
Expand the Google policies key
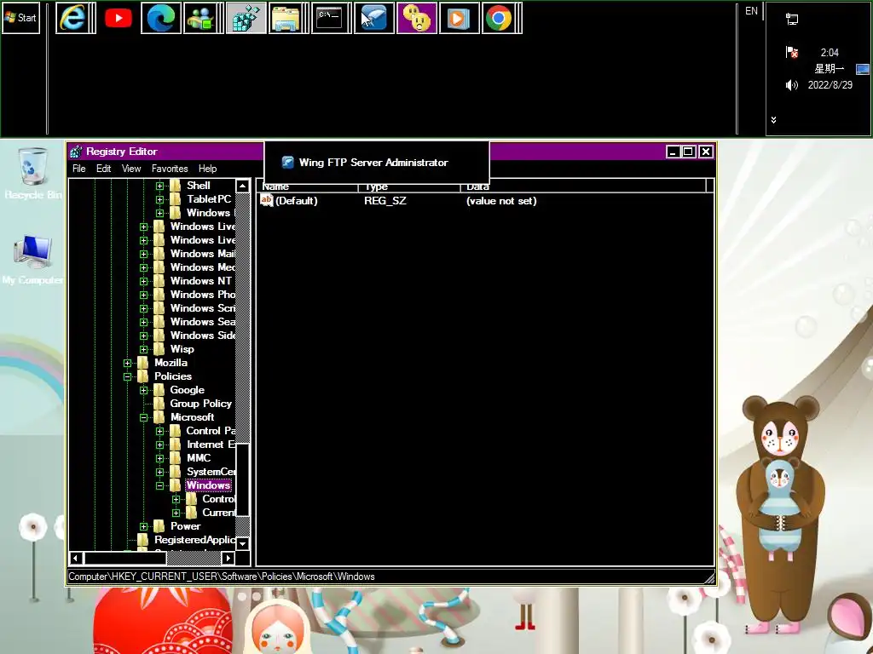tap(143, 390)
